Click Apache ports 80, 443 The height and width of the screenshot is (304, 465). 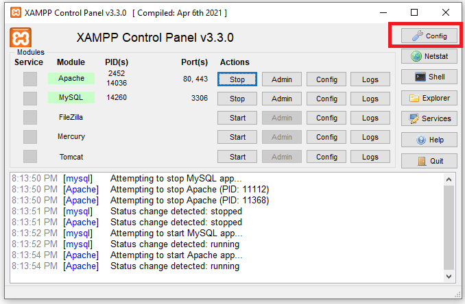[x=195, y=79]
